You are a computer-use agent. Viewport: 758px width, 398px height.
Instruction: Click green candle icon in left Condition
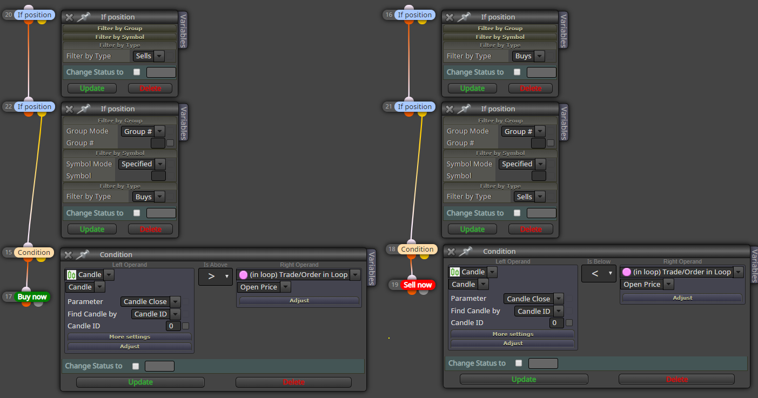[x=71, y=275]
